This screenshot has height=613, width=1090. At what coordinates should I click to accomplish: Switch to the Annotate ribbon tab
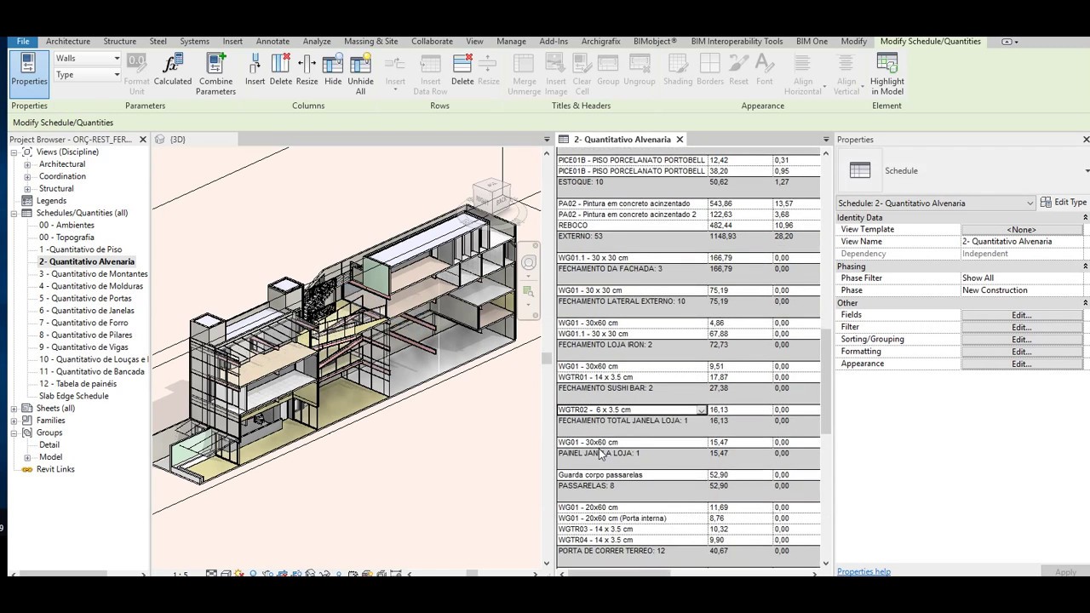pyautogui.click(x=272, y=41)
